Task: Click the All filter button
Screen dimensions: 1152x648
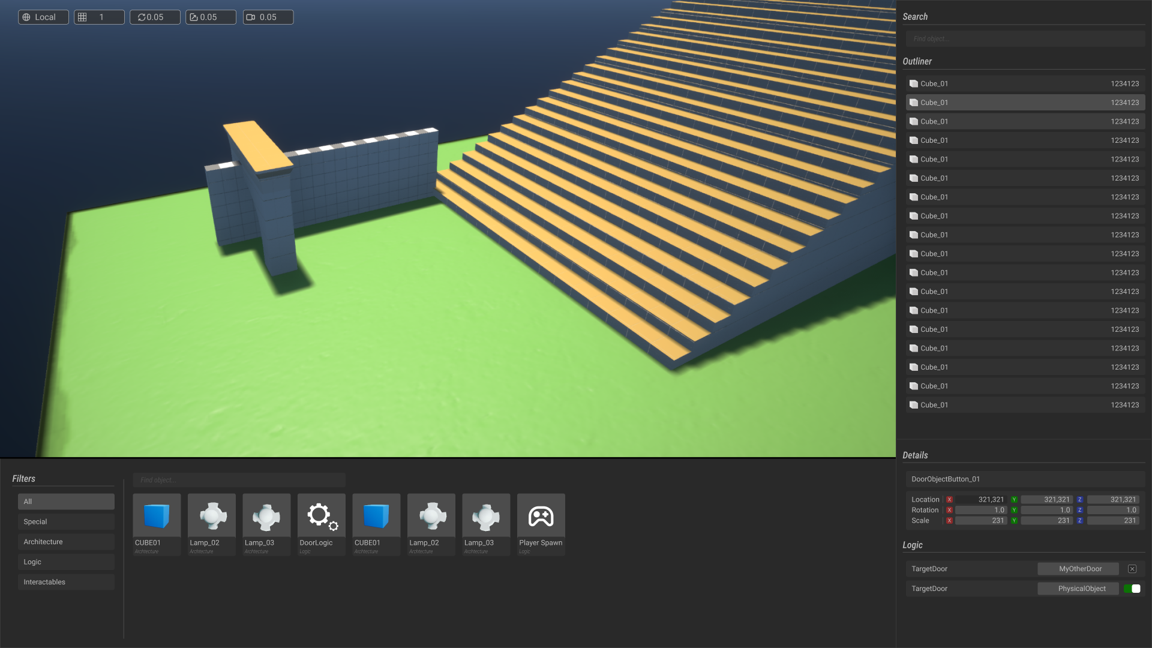Action: 66,502
